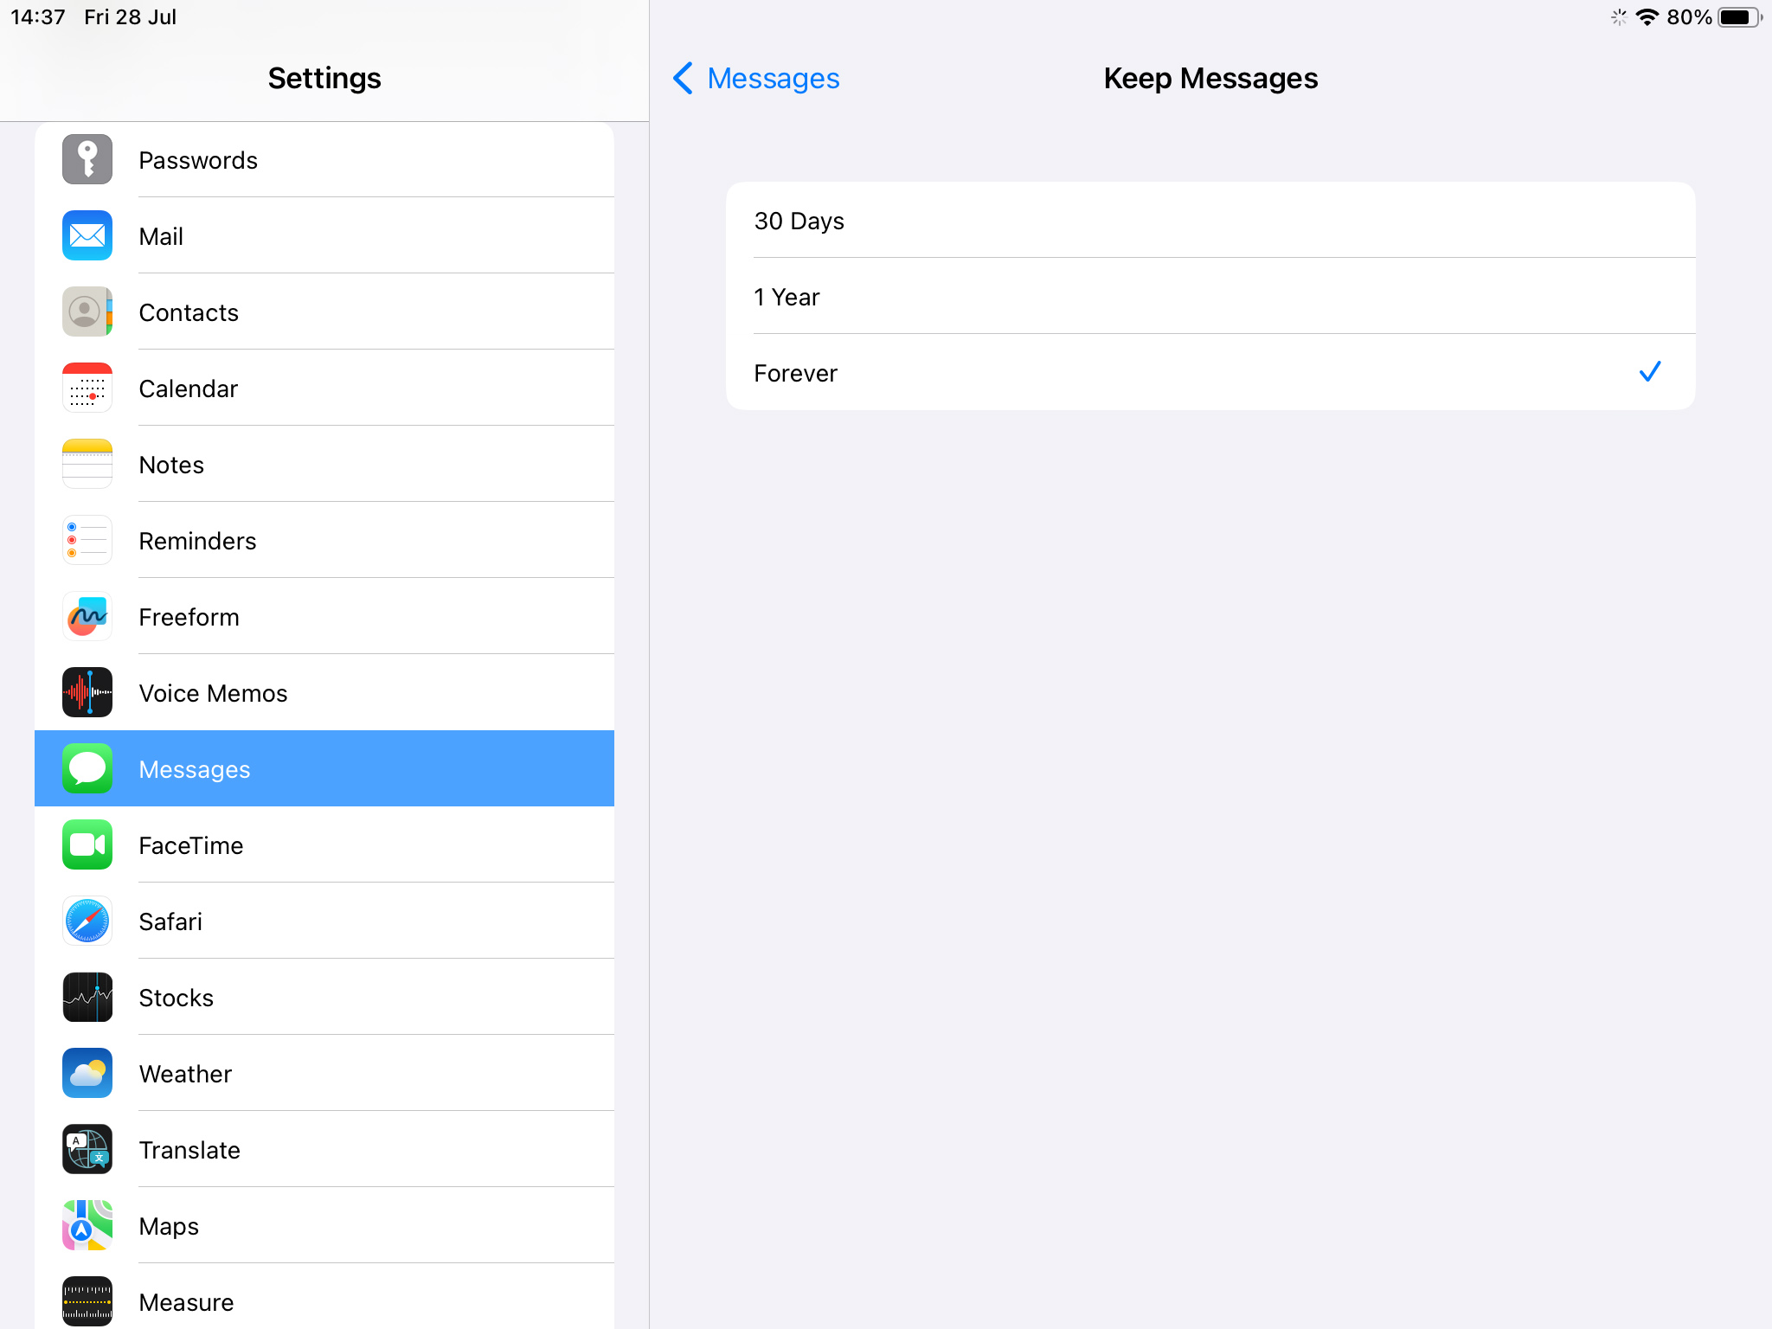Open Contacts settings

coord(324,312)
